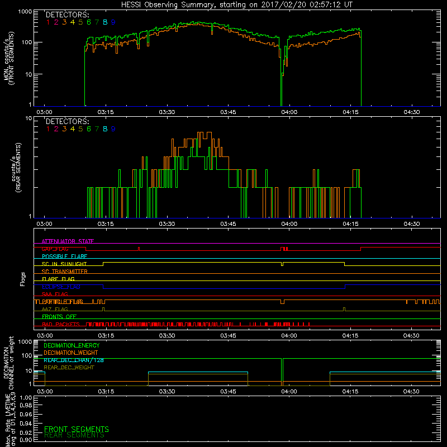This screenshot has width=447, height=447.
Task: Click the MON. counts/s front segments axis label
Action: tap(9, 58)
